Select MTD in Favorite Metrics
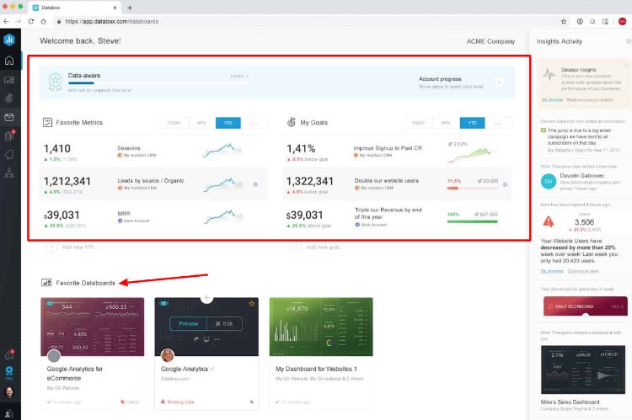Image resolution: width=632 pixels, height=420 pixels. tap(201, 123)
